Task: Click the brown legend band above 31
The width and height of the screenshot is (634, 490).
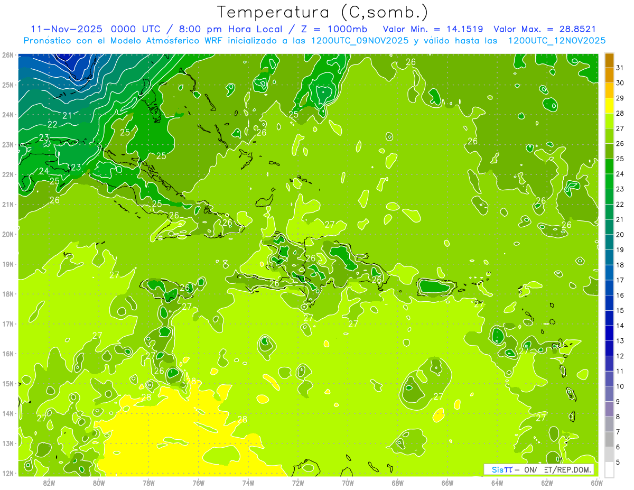Action: pyautogui.click(x=609, y=60)
